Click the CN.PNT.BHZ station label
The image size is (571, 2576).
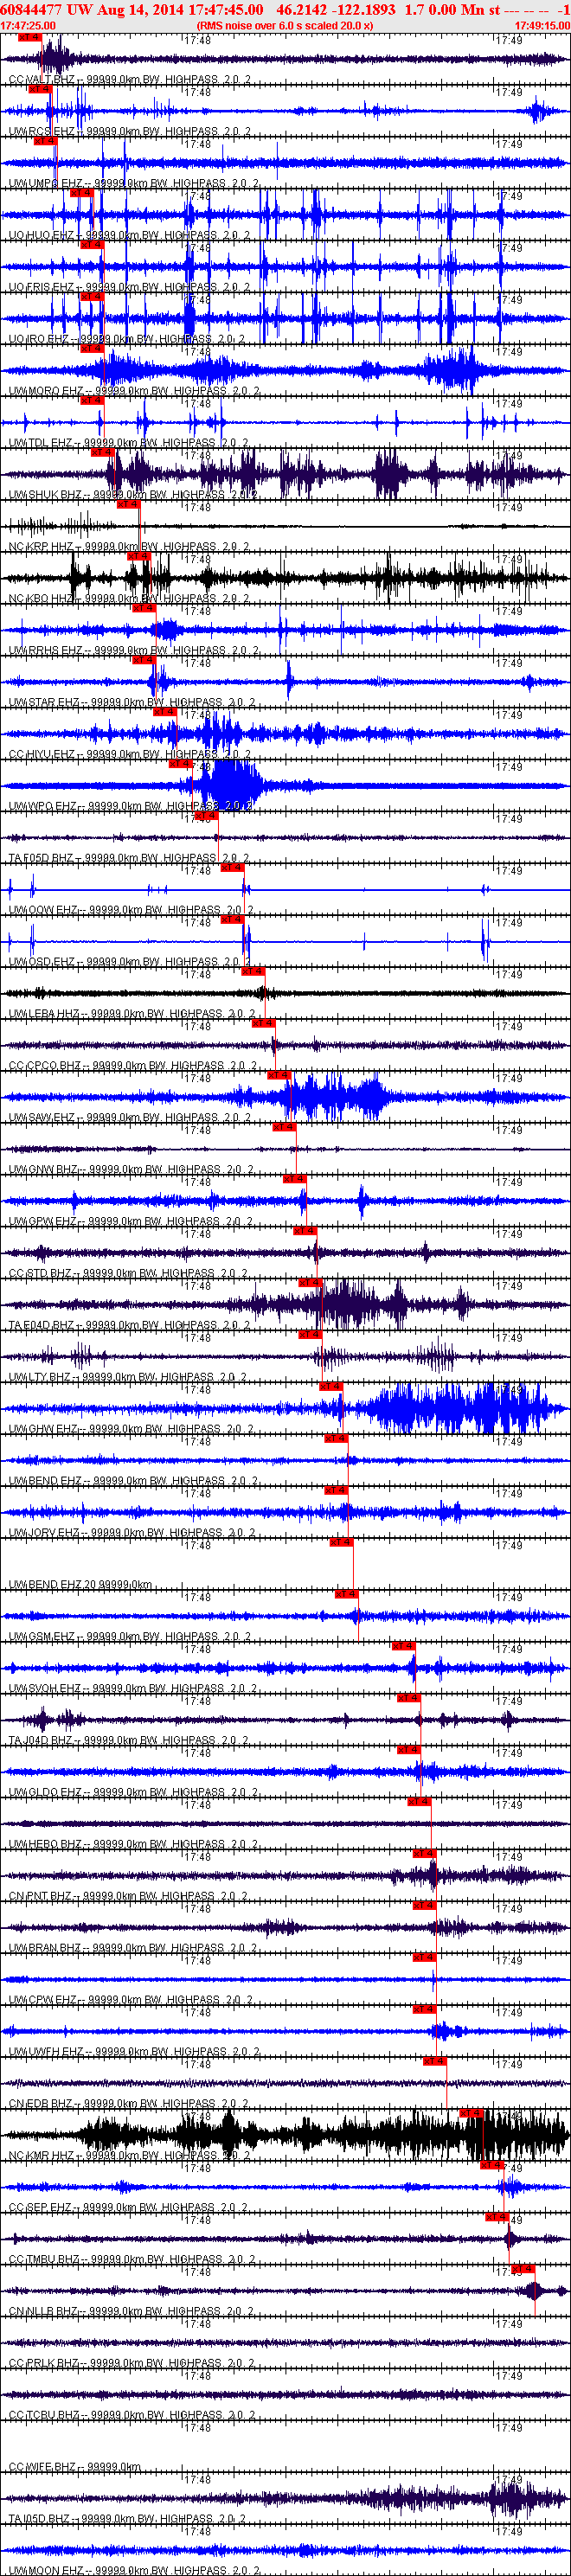(129, 1897)
